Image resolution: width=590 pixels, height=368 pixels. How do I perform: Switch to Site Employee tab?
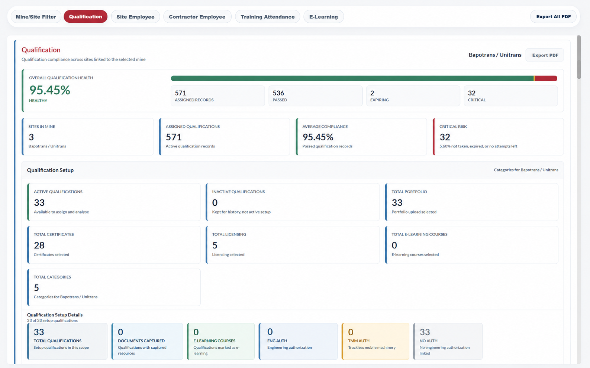(x=135, y=17)
